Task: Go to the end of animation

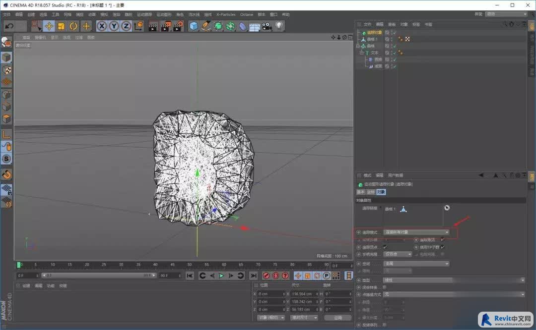Action: point(253,275)
